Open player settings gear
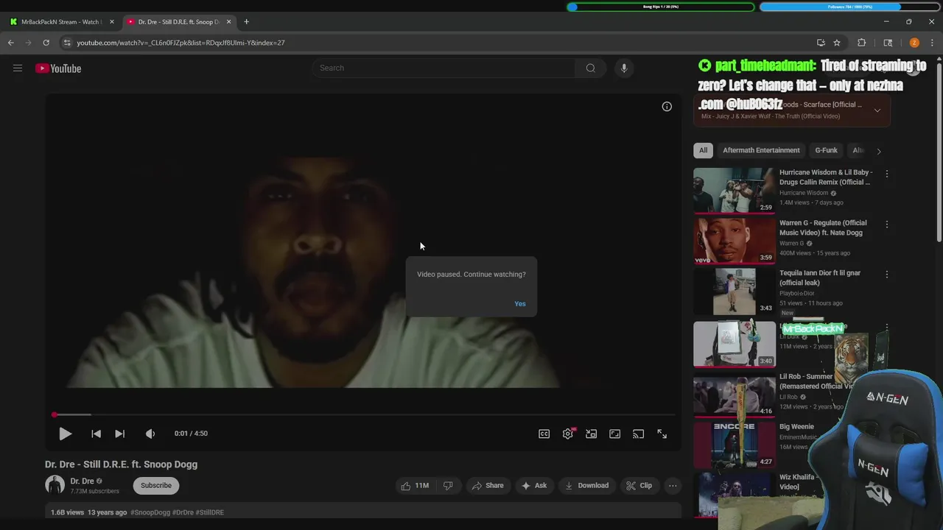 (x=568, y=434)
